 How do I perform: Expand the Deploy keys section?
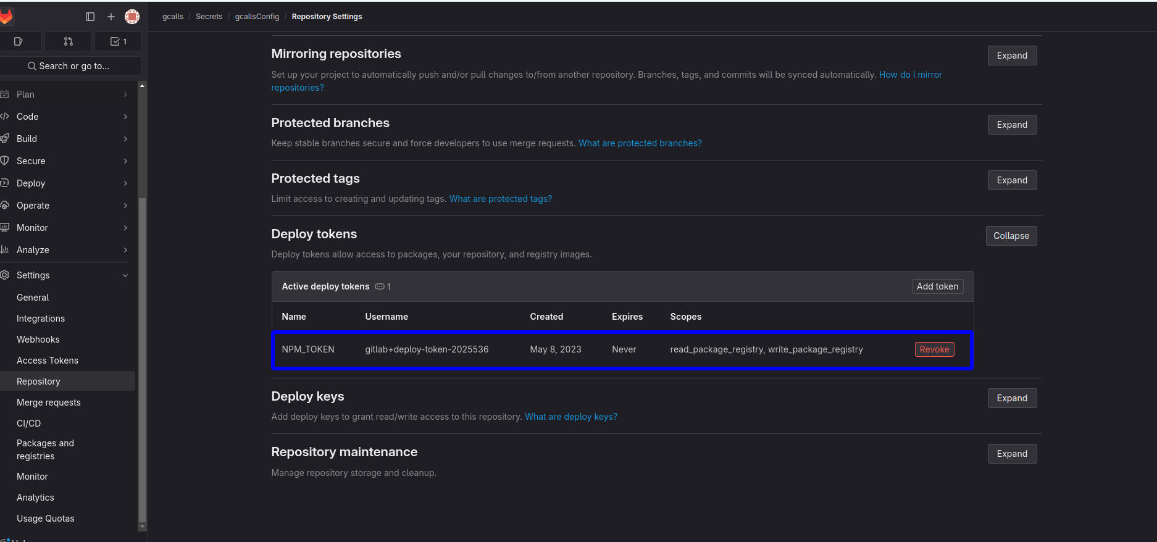pyautogui.click(x=1011, y=398)
